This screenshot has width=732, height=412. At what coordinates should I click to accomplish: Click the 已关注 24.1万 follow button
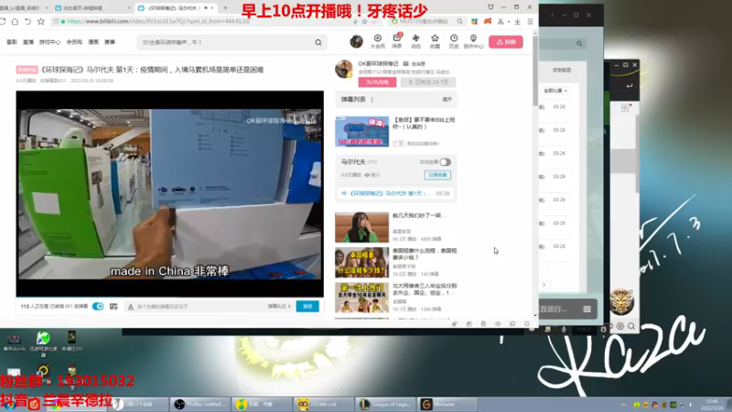(428, 82)
